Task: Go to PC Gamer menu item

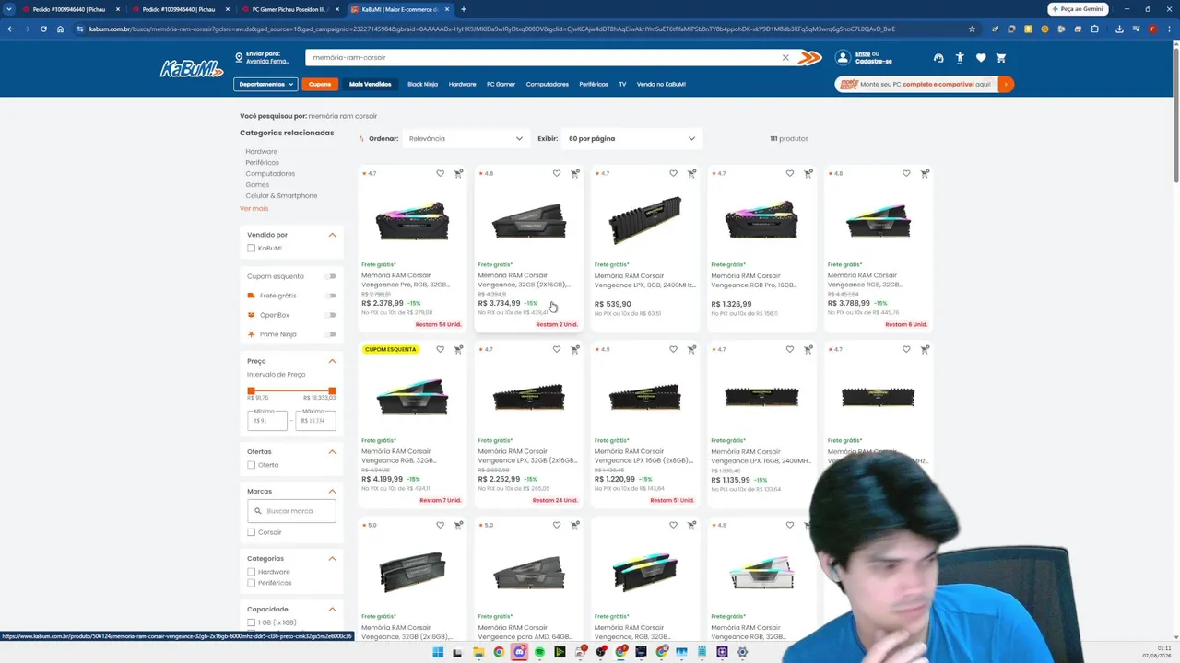Action: (501, 84)
